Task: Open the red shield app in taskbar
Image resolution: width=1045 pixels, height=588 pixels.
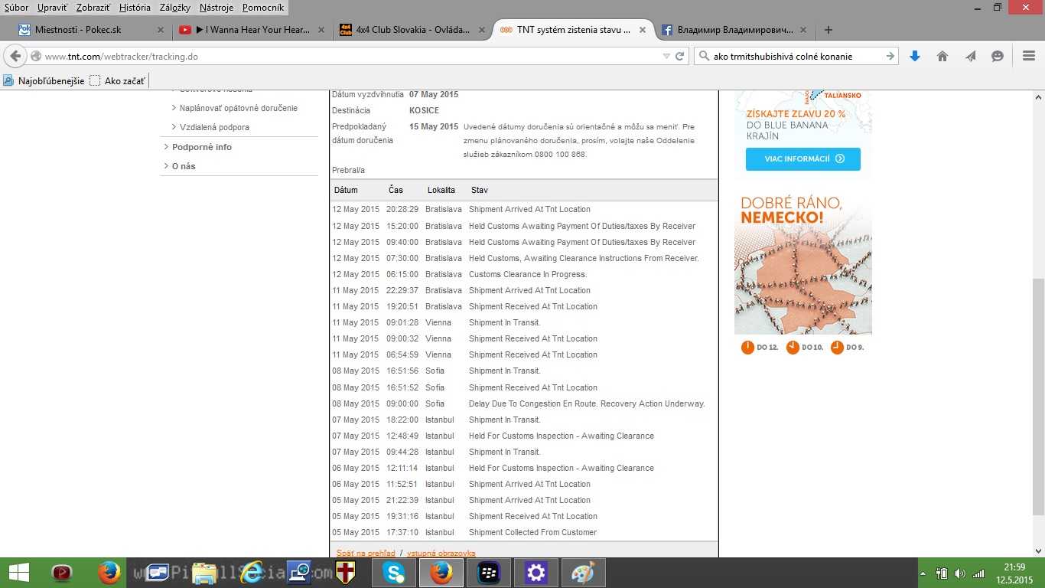Action: (347, 573)
